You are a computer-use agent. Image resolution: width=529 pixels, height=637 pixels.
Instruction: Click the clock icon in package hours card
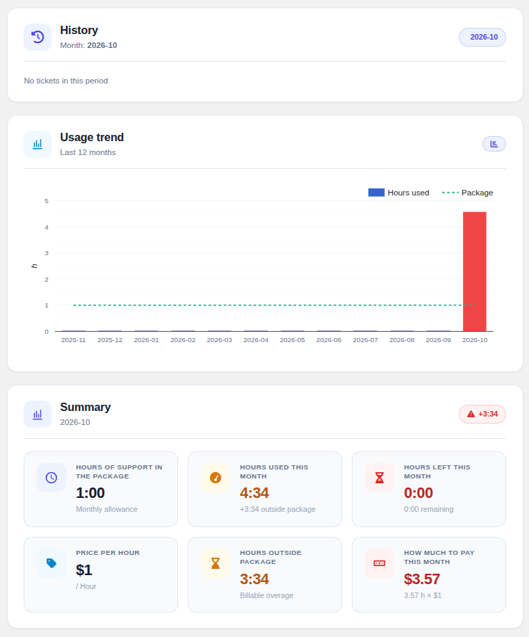[x=51, y=477]
